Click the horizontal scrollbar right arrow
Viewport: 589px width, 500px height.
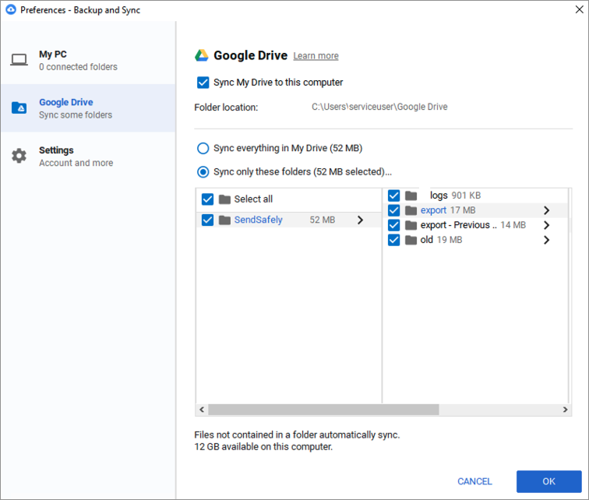coord(565,410)
